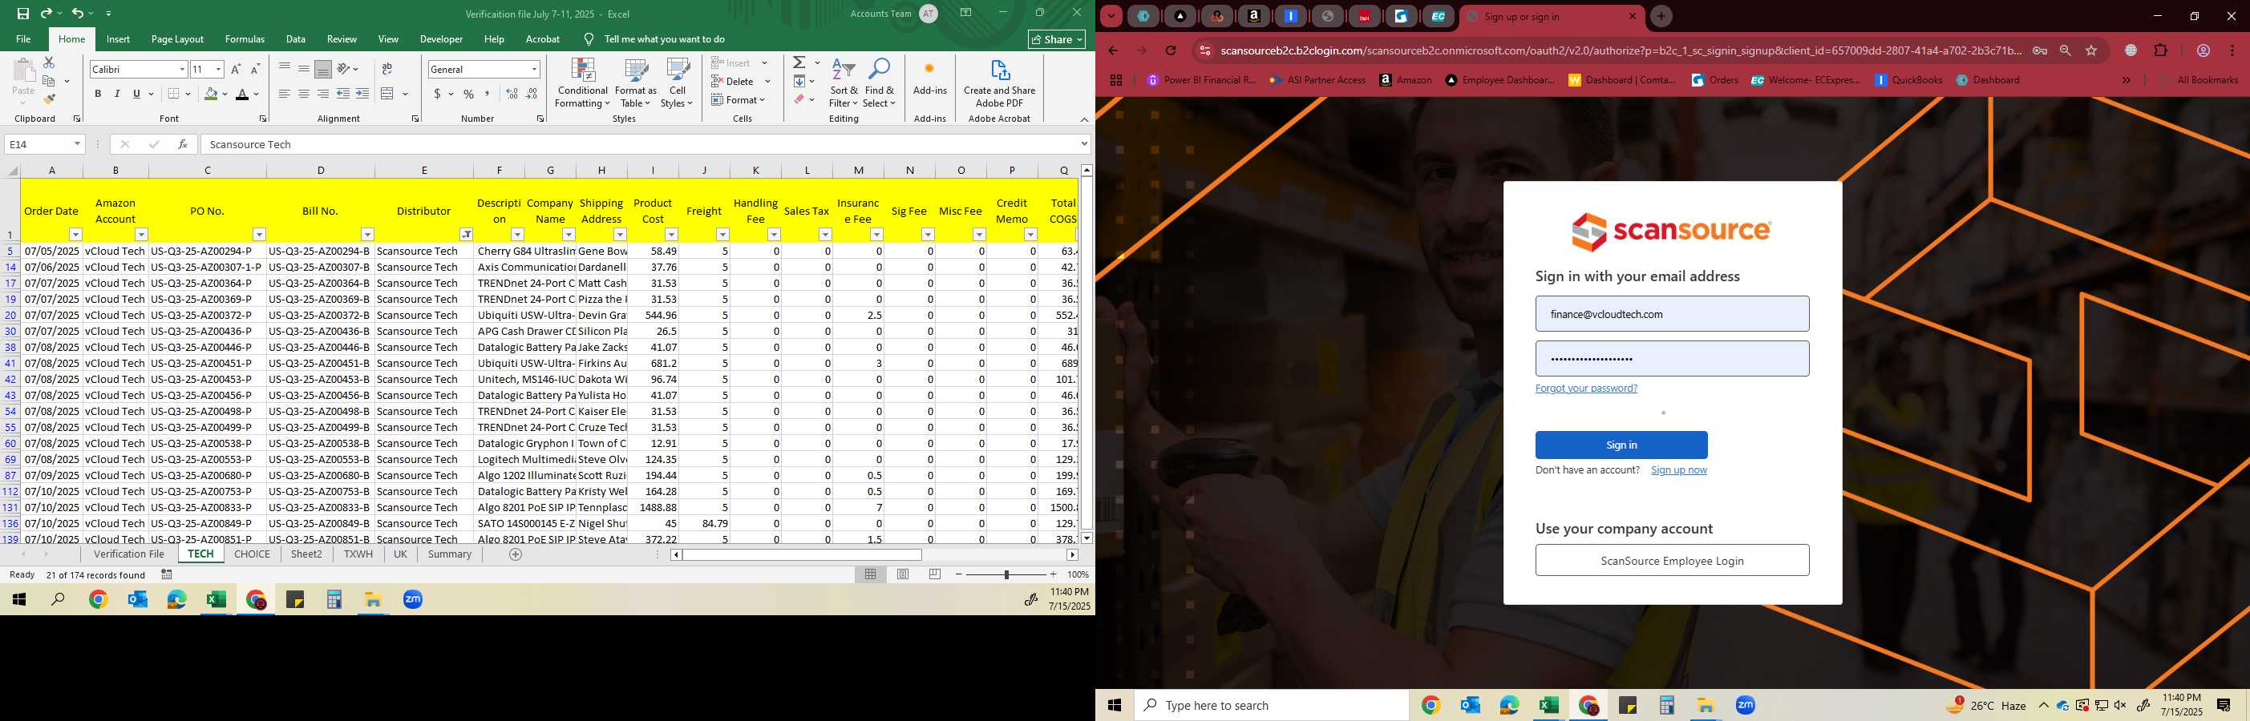Screen dimensions: 2250x721
Task: Apply Italic formatting in Excel
Action: 117,94
